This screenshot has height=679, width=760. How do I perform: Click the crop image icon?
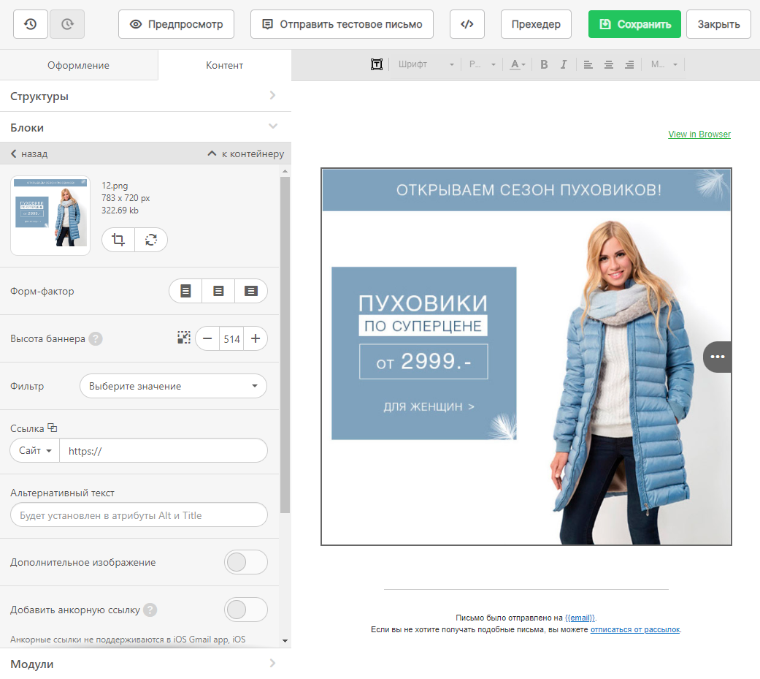[x=118, y=240]
